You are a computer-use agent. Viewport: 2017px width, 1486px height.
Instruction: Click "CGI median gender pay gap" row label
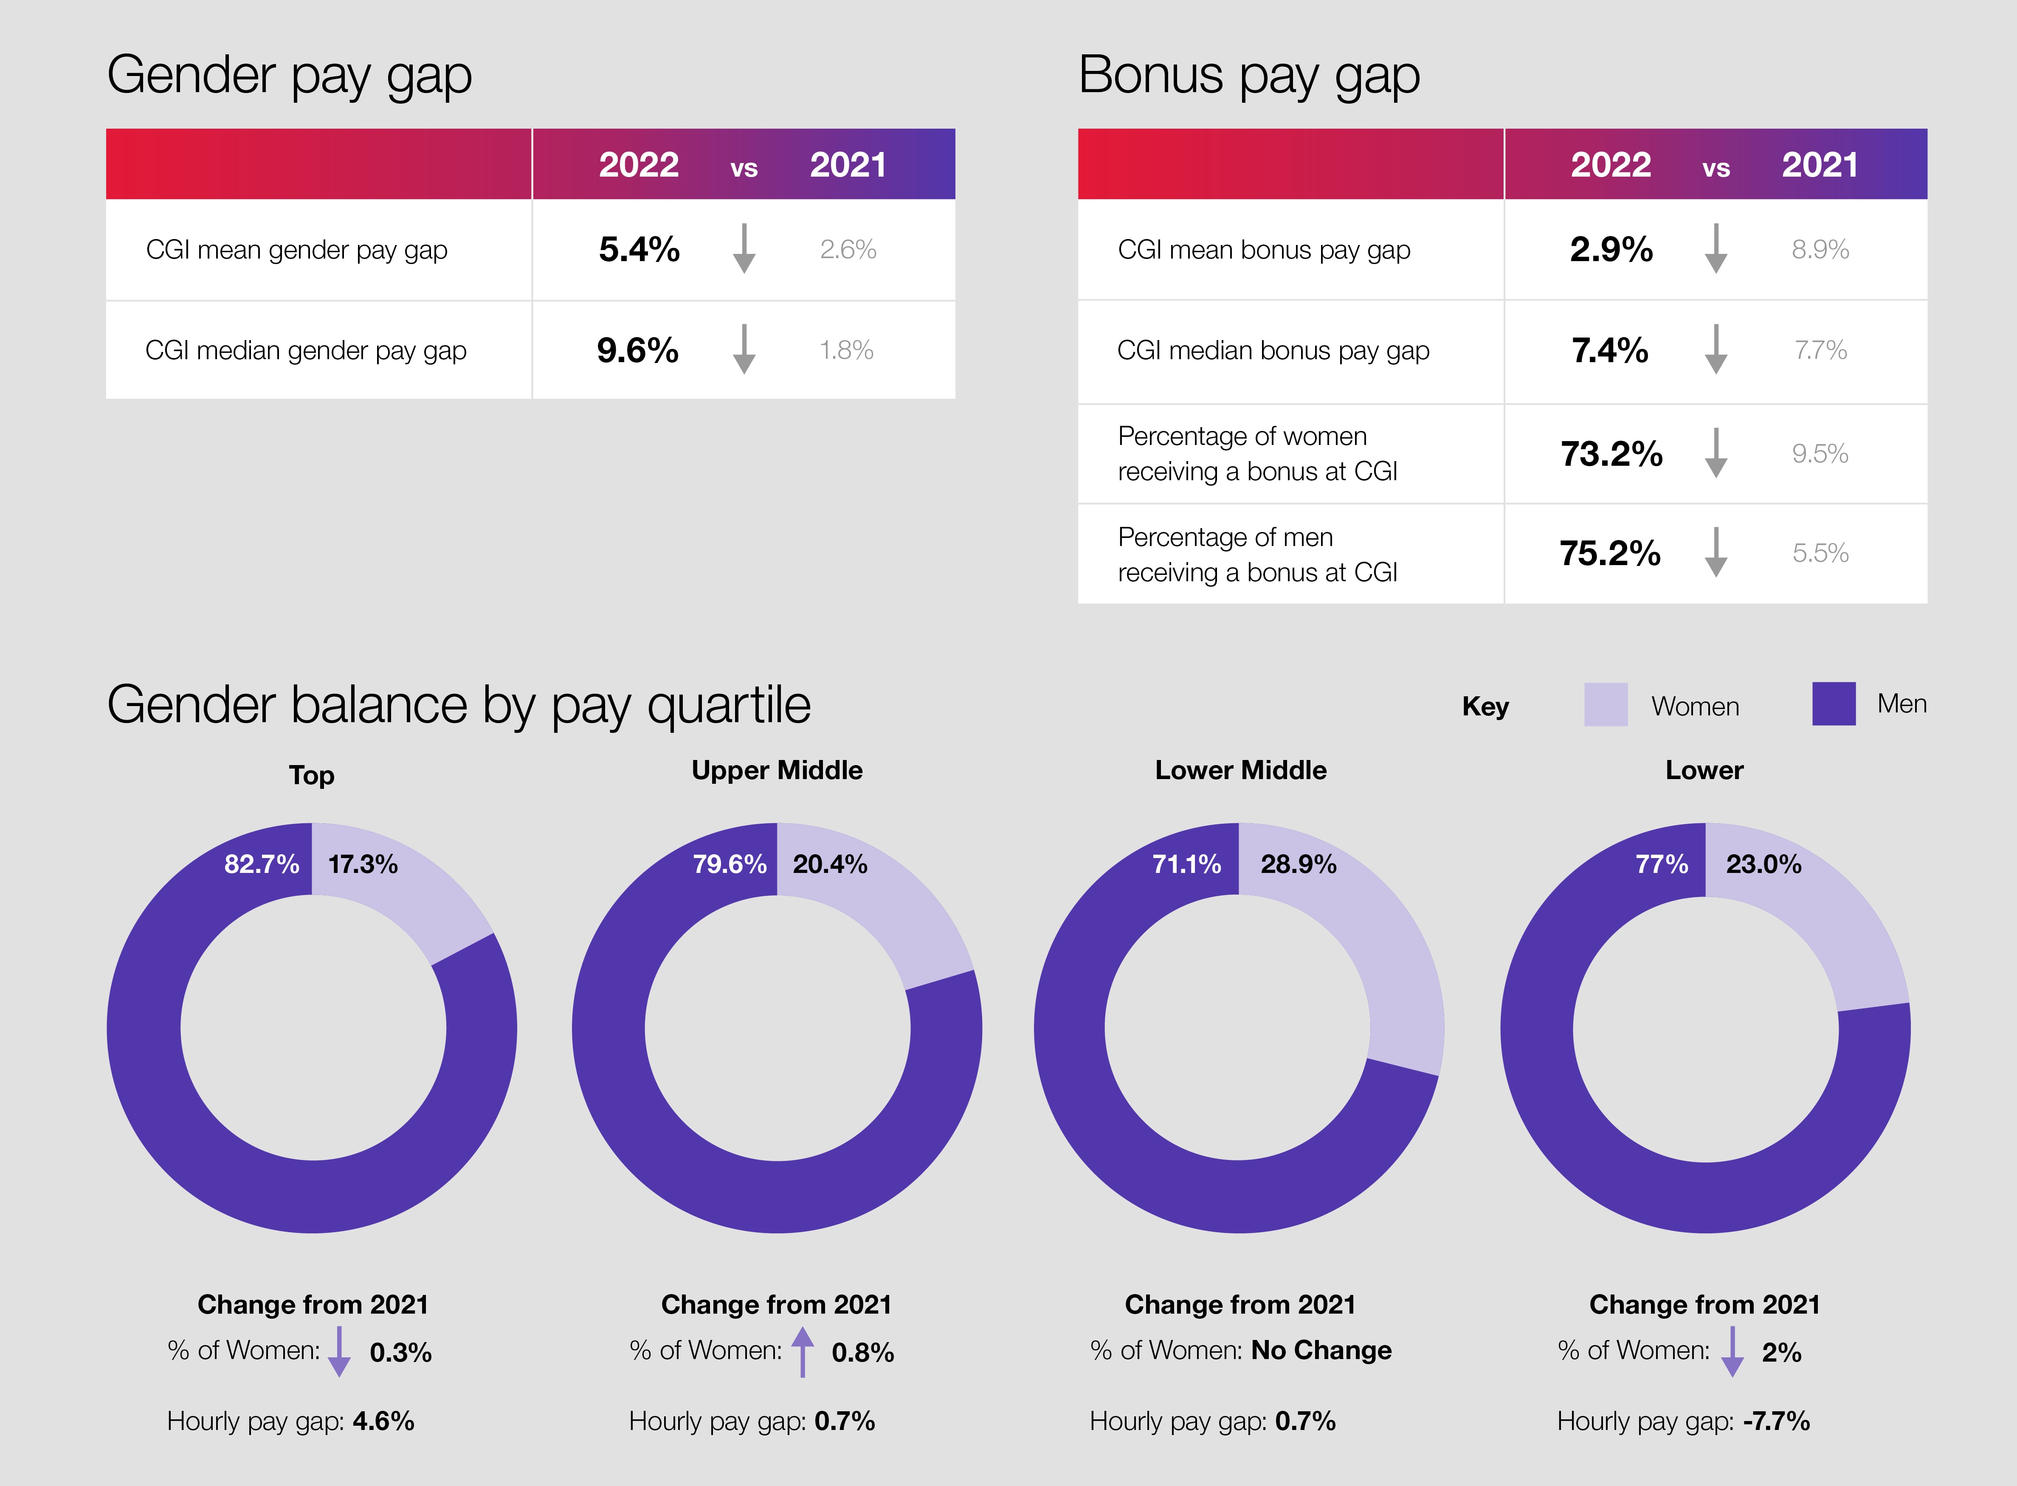point(305,350)
